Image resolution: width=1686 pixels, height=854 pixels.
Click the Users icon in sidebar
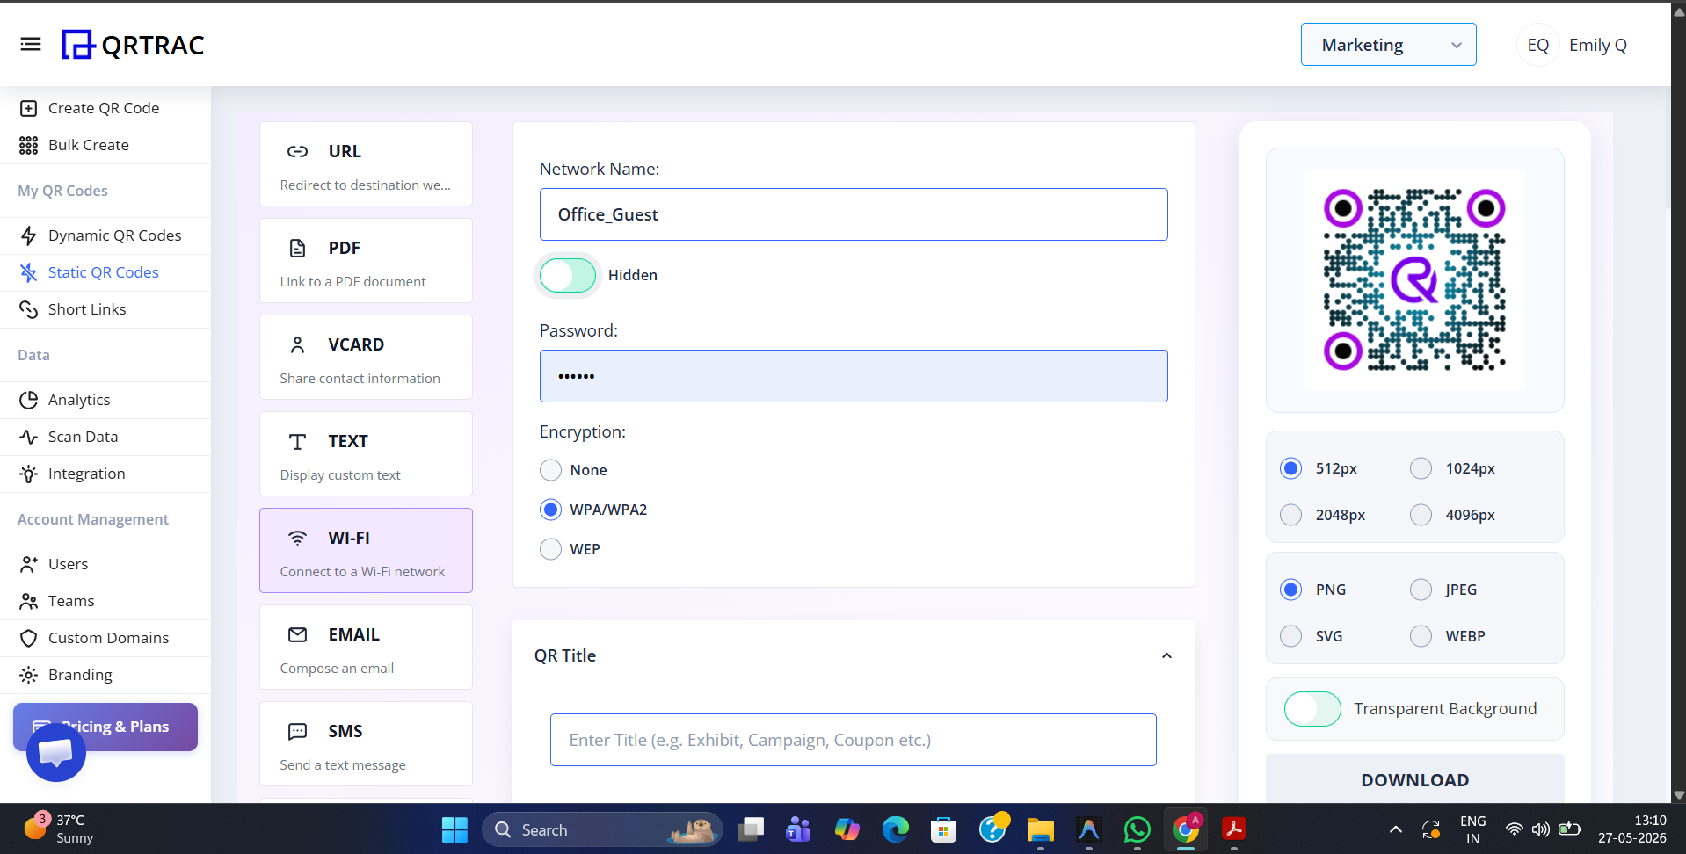[29, 564]
